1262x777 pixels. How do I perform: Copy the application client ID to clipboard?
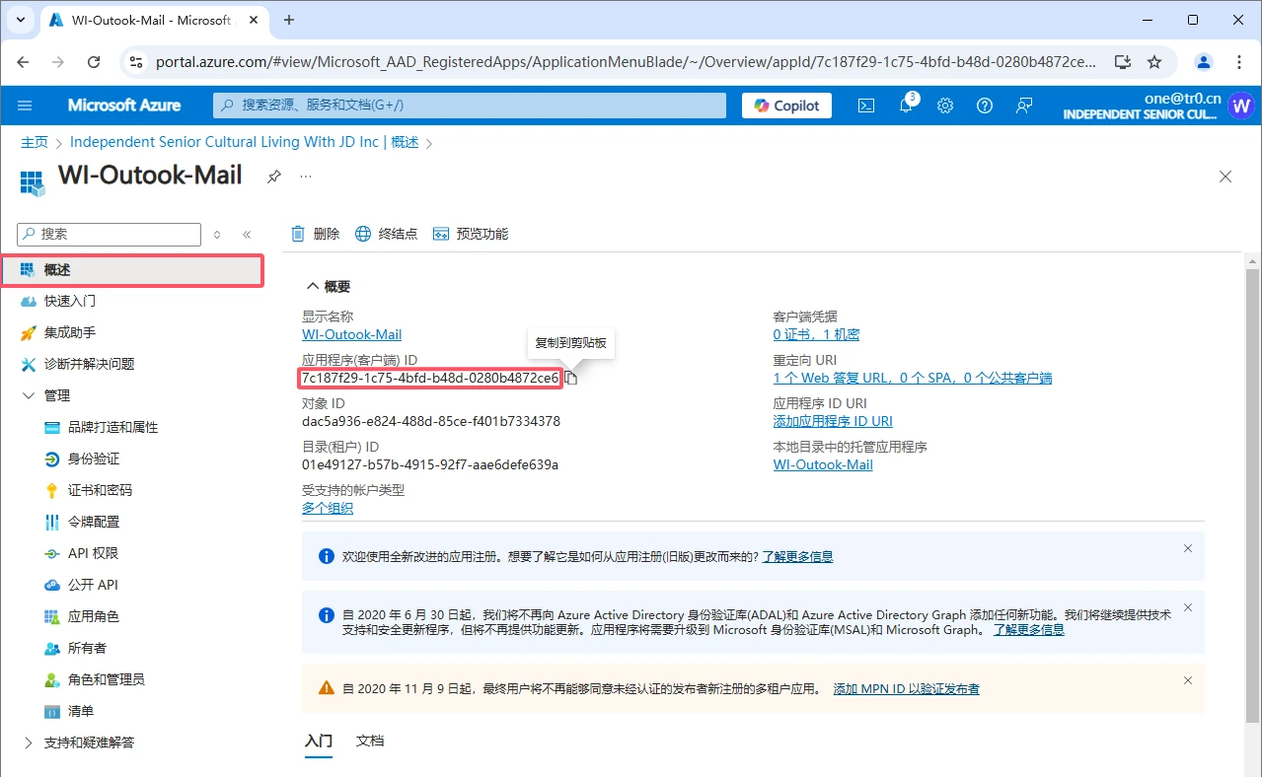tap(570, 379)
